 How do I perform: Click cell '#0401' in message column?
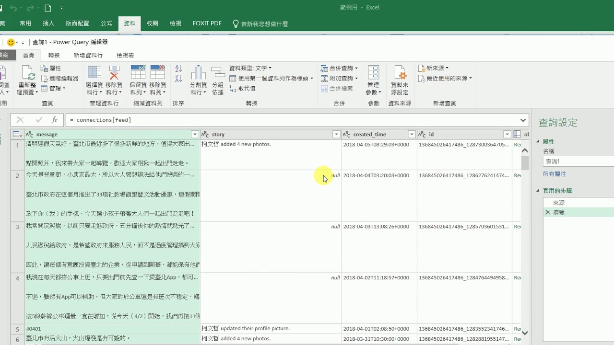click(112, 329)
